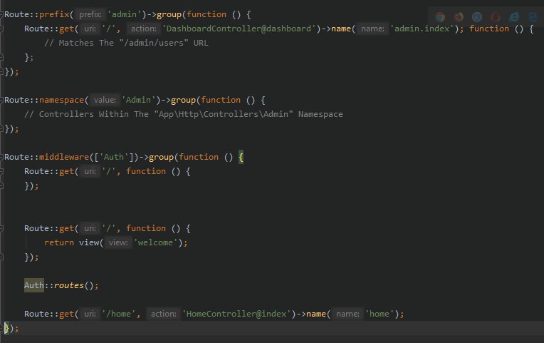Click the 'namespace' method call
544x343 pixels.
61,100
